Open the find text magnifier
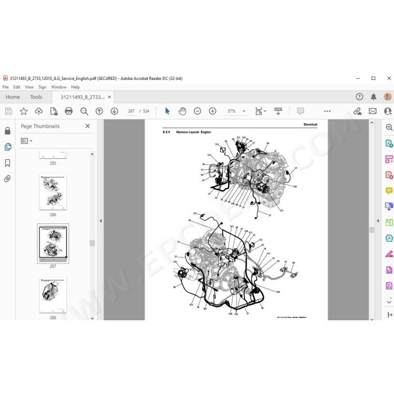The width and height of the screenshot is (394, 394). coord(84,111)
